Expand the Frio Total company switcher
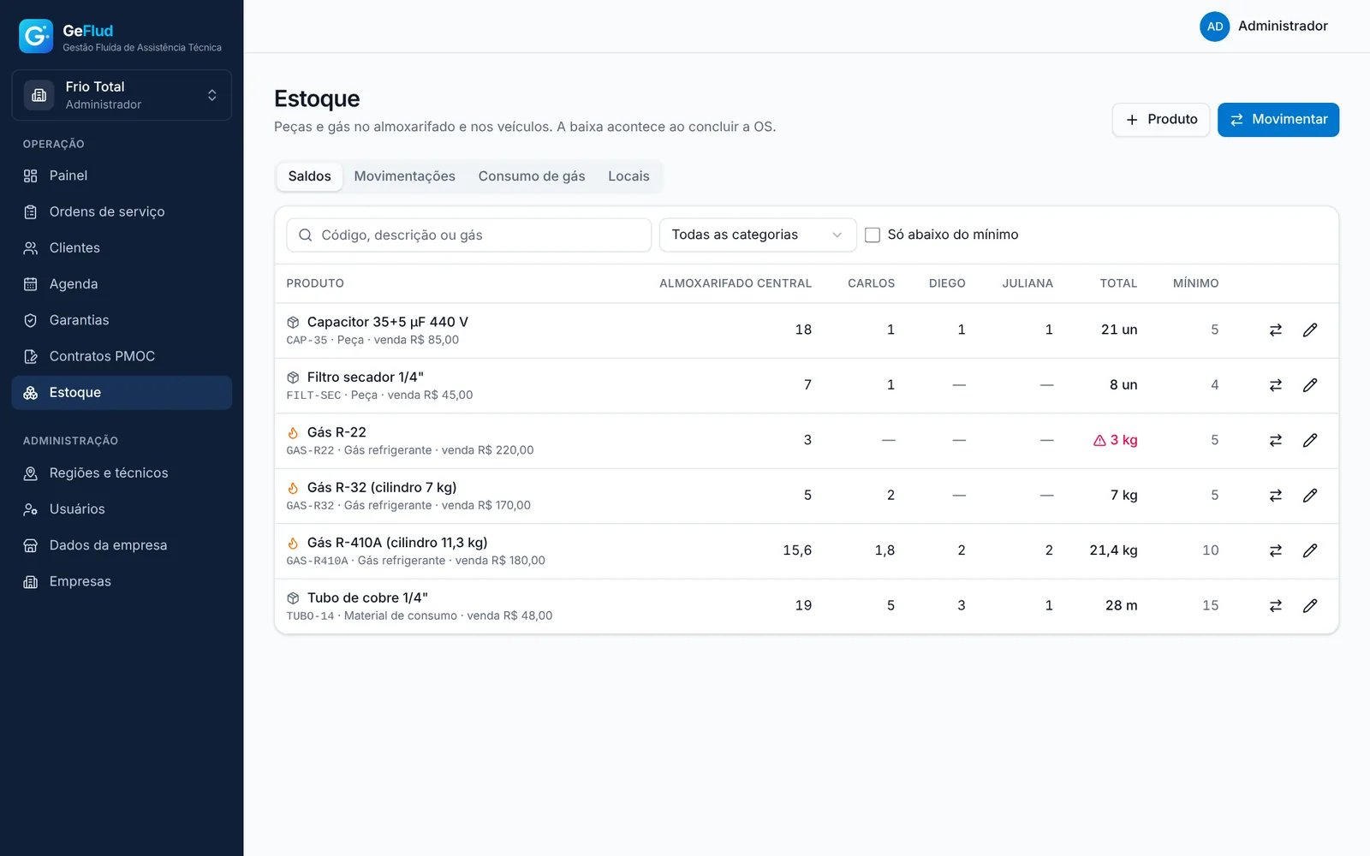The image size is (1370, 856). click(x=122, y=95)
